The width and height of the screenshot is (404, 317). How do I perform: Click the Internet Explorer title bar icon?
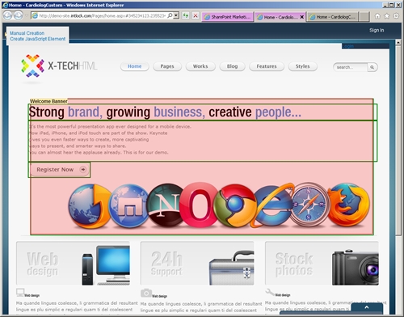(x=5, y=5)
